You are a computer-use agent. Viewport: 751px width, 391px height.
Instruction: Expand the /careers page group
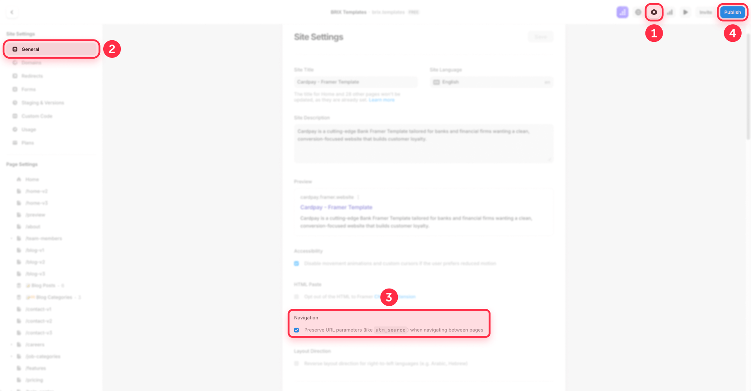click(x=11, y=344)
